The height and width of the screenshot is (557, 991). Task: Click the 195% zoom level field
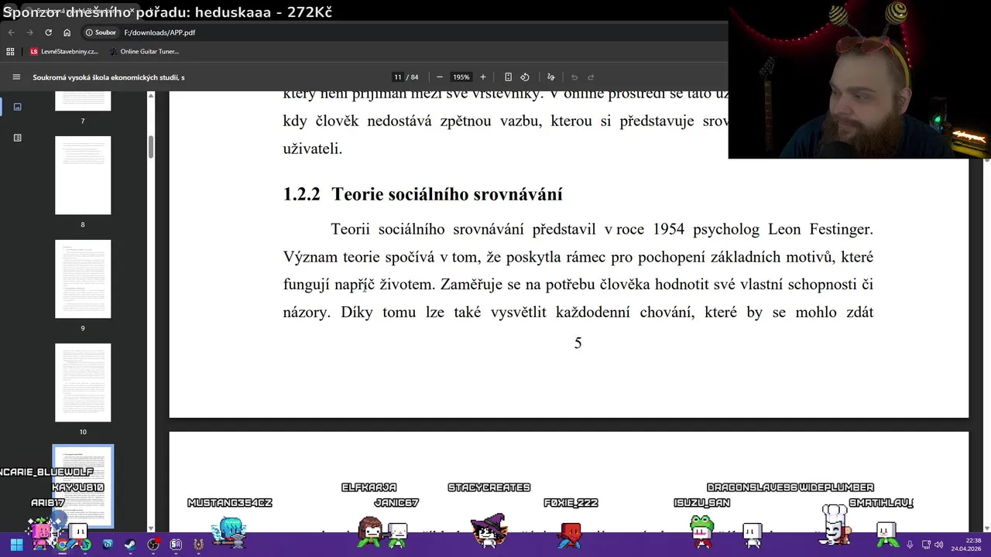pyautogui.click(x=461, y=77)
